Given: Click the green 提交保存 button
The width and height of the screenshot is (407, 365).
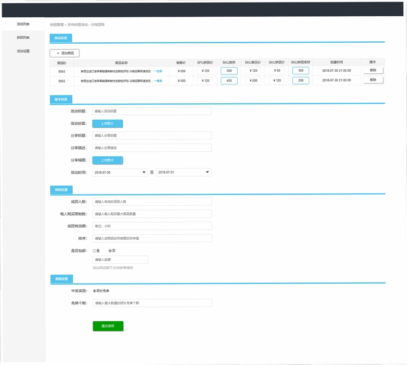Looking at the screenshot, I should click(108, 326).
